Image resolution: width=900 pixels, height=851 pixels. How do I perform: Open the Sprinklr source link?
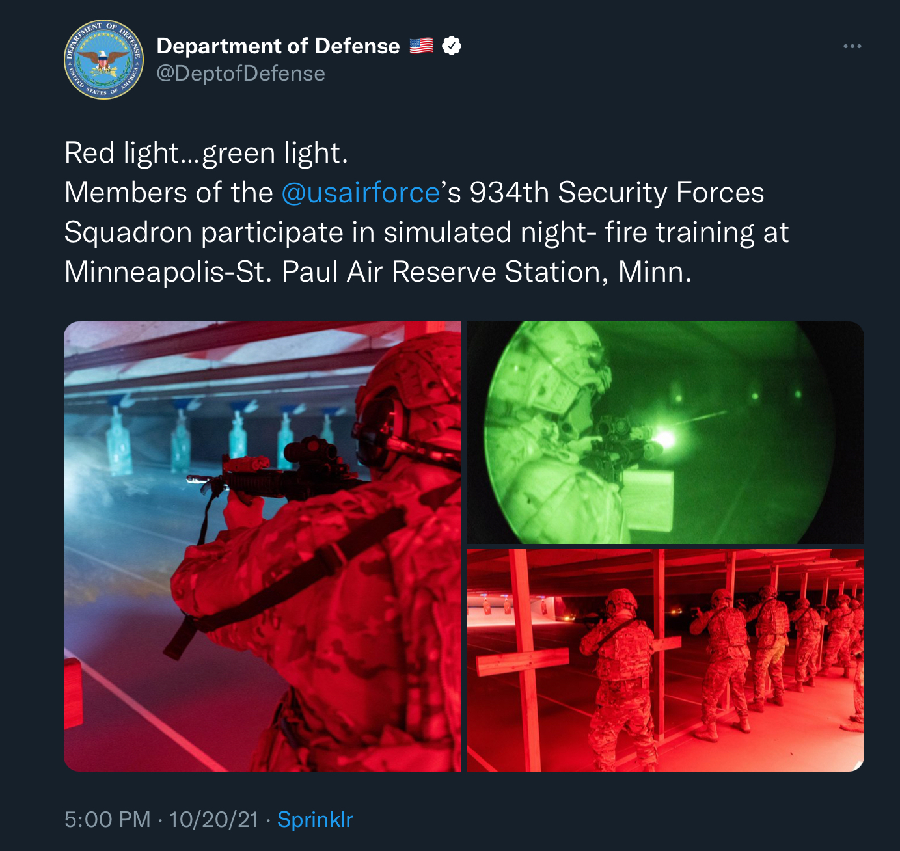[x=315, y=819]
